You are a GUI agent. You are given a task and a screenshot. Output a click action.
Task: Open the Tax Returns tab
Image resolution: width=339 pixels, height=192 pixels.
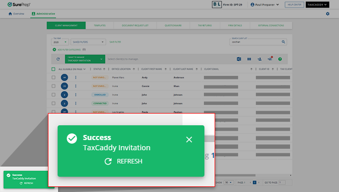click(x=205, y=25)
